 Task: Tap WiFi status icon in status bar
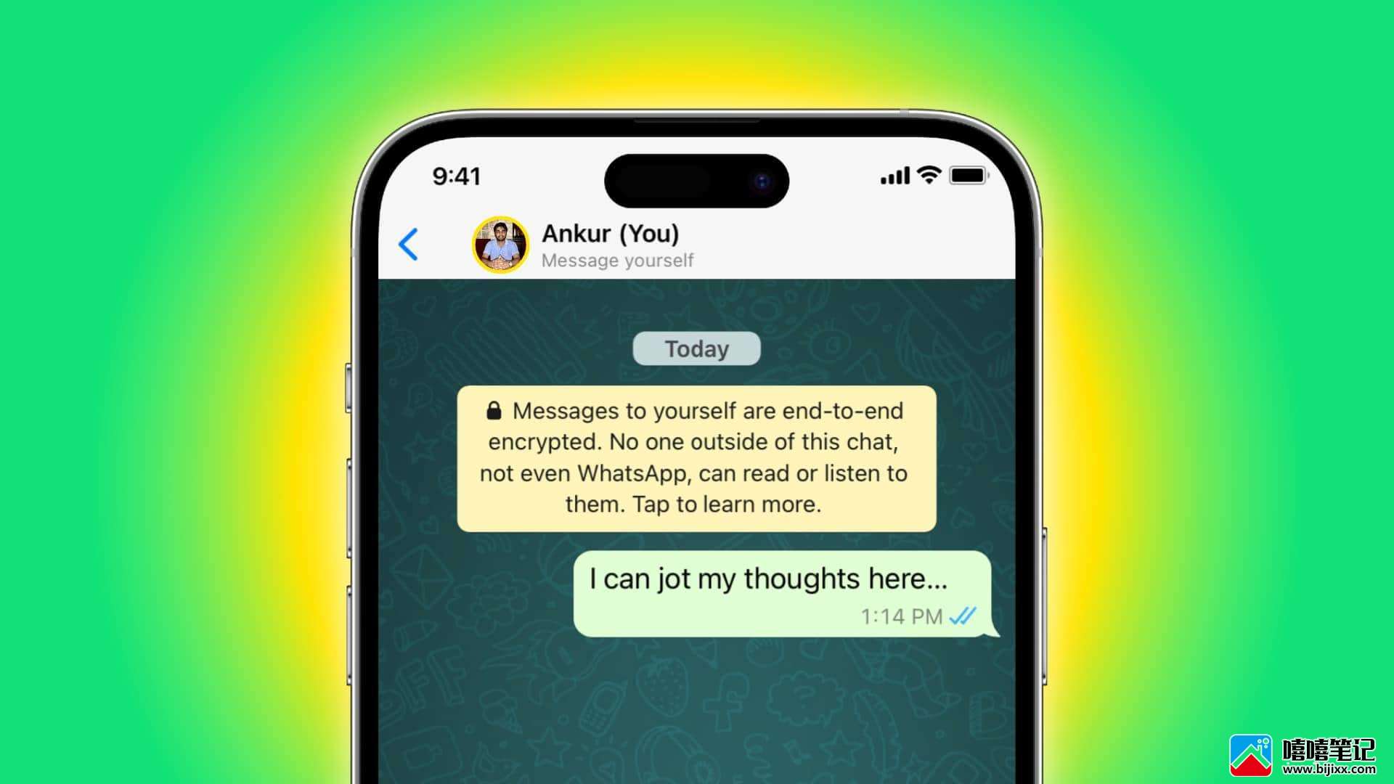tap(920, 176)
